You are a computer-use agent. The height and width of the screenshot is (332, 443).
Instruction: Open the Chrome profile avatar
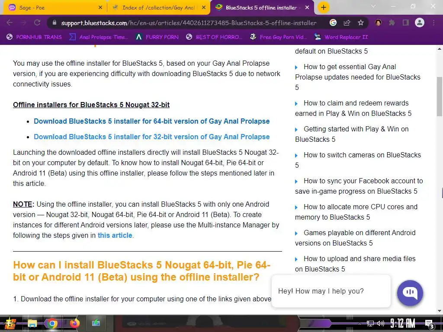click(x=420, y=23)
